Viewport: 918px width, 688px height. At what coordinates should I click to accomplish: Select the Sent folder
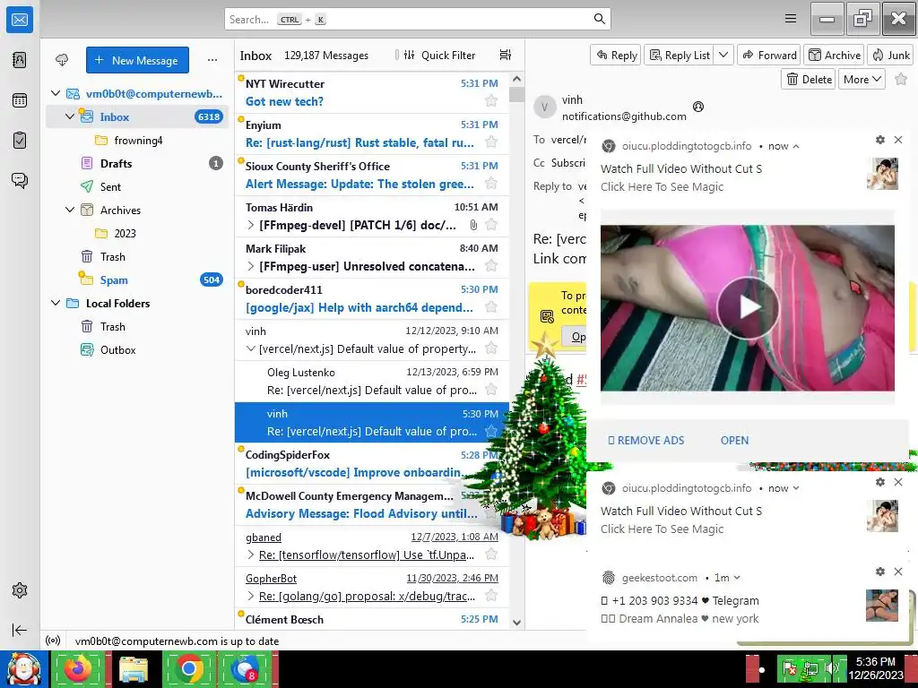(137, 186)
